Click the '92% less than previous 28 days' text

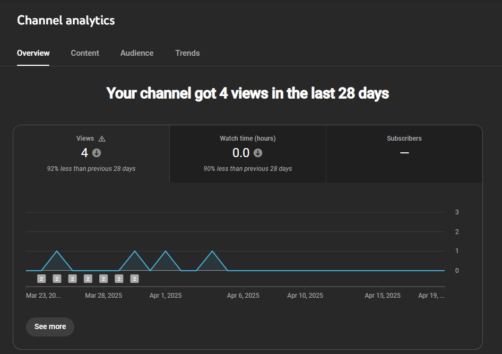(91, 169)
